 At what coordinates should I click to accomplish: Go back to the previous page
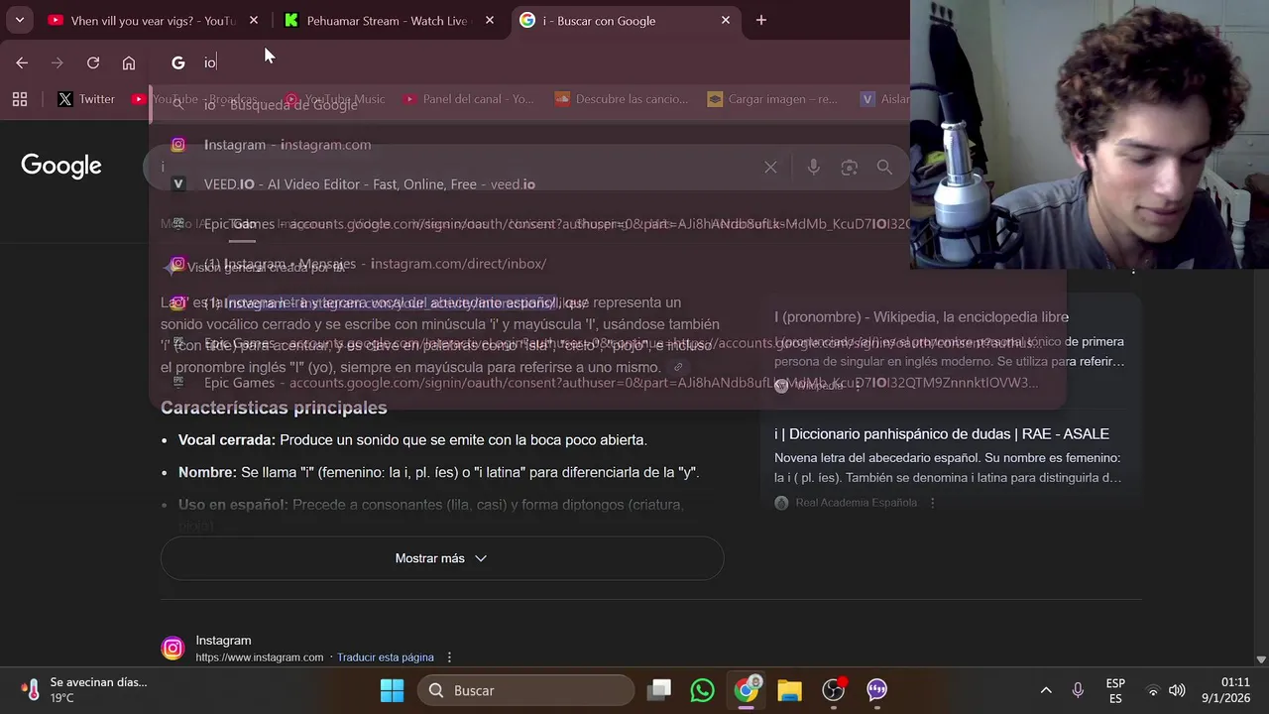[22, 62]
